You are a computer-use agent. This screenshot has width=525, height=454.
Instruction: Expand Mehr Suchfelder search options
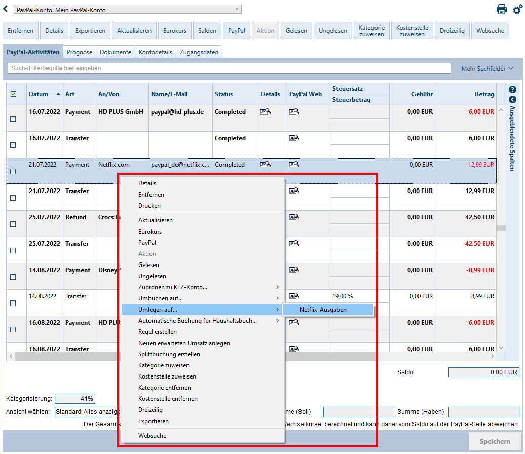click(x=487, y=68)
